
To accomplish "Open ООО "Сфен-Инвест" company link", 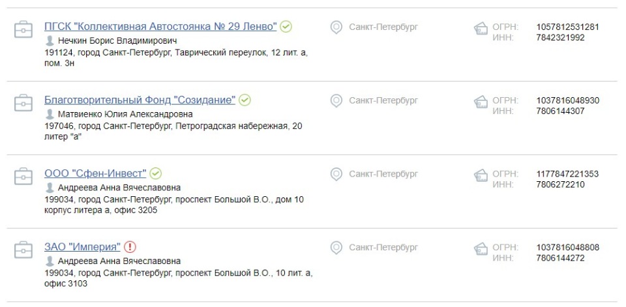I will click(95, 173).
